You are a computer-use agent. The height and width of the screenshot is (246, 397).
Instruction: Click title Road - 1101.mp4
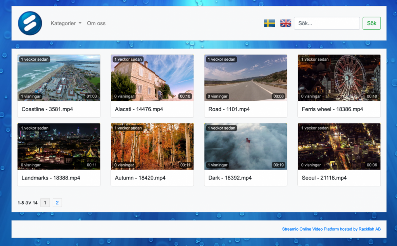tap(229, 109)
